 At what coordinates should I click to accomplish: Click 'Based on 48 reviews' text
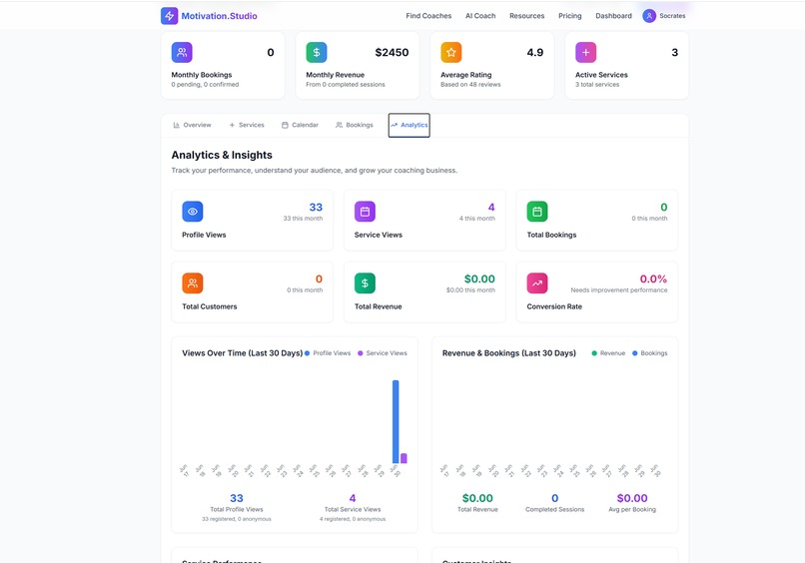[x=470, y=85]
